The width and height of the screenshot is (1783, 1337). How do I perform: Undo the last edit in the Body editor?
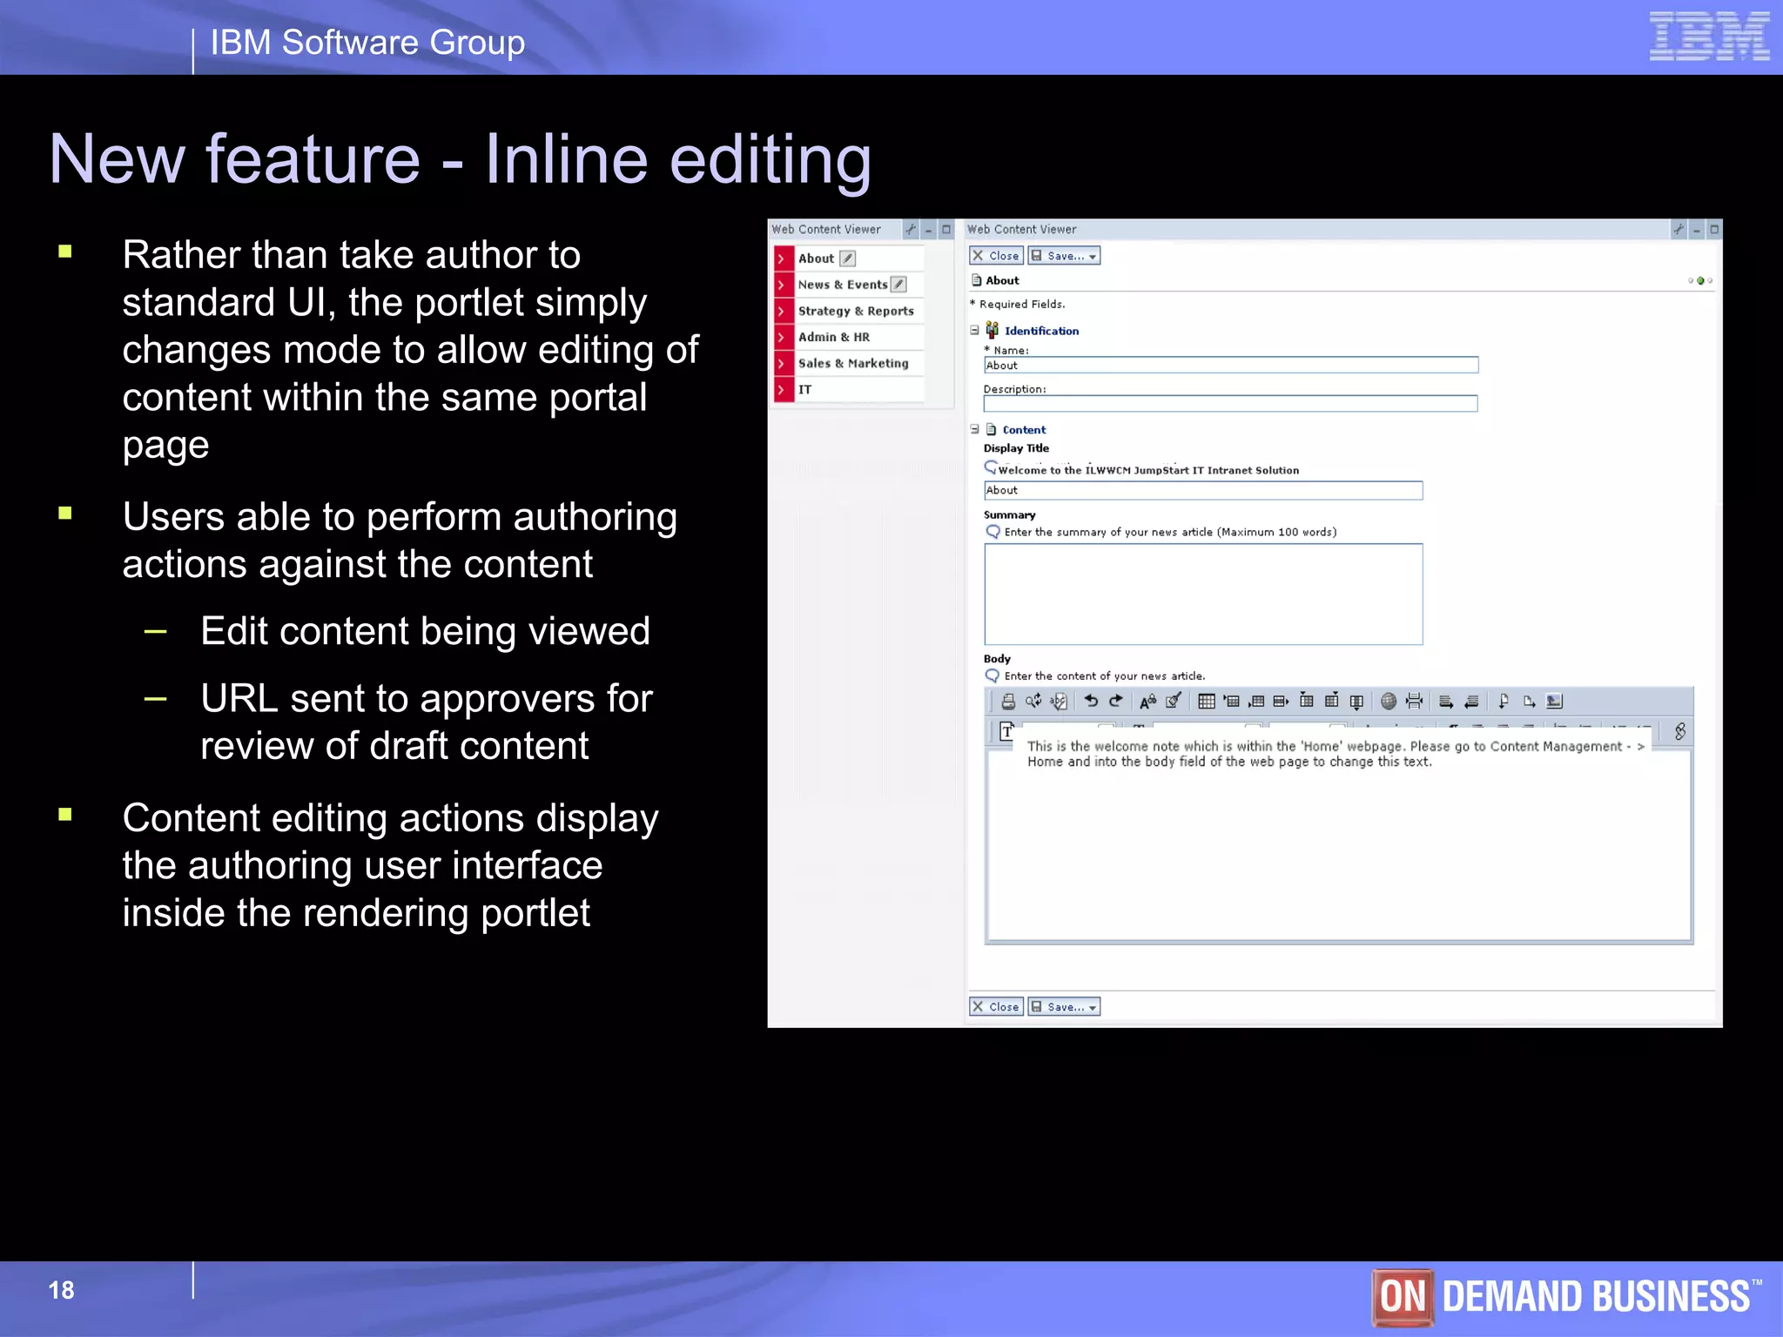(1091, 700)
